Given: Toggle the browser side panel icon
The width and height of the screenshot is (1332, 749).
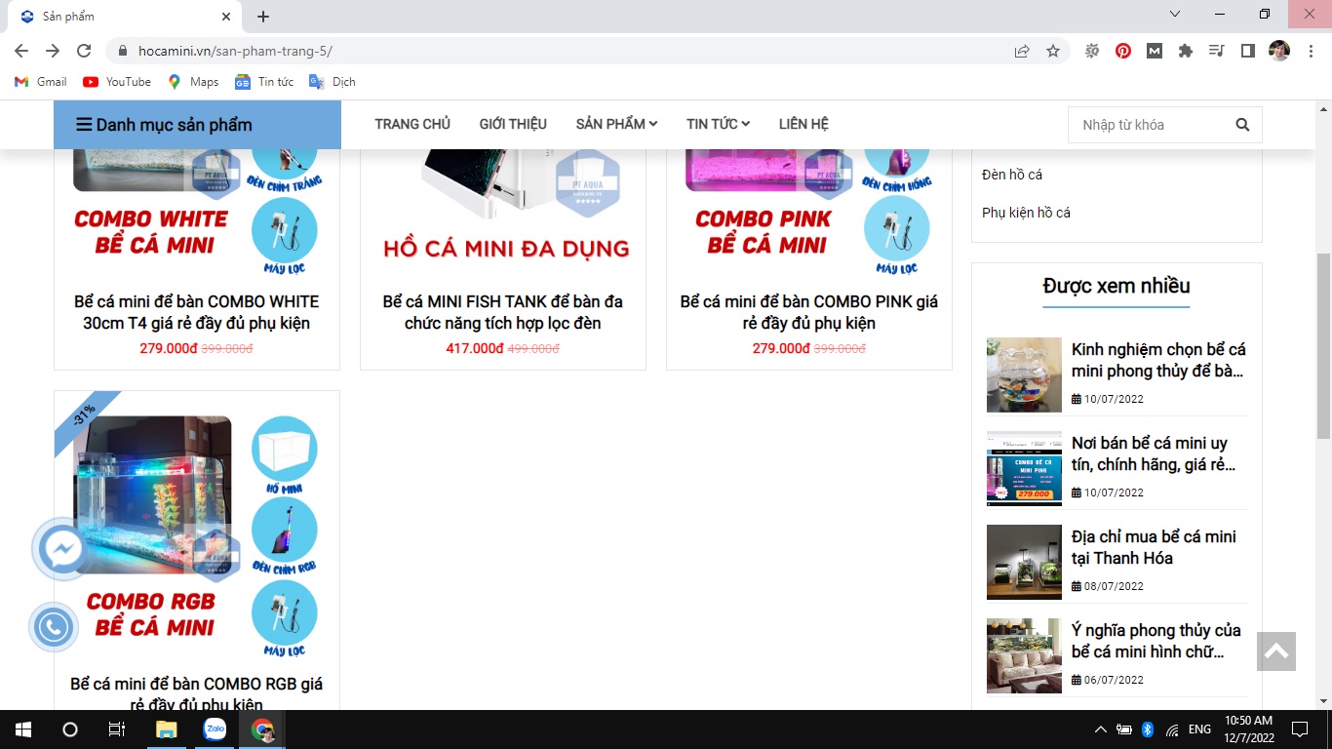Looking at the screenshot, I should pos(1247,51).
